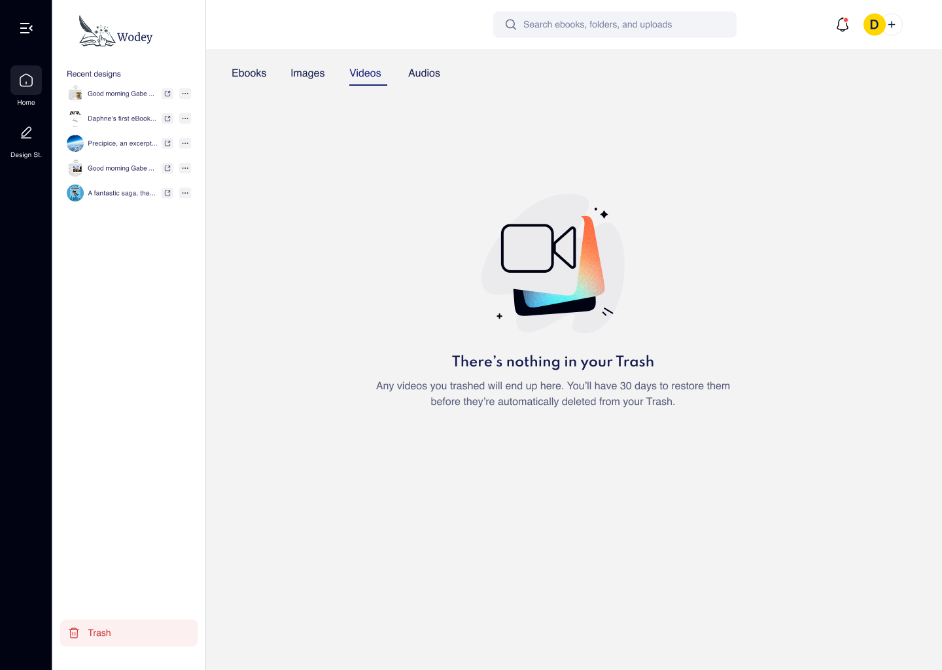942x670 pixels.
Task: Switch to the Ebooks tab
Action: pyautogui.click(x=249, y=73)
